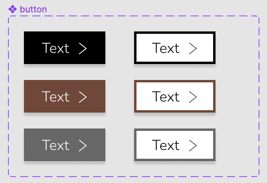Screen dimensions: 267x183
Task: Click chevron arrow in brown filled button
Action: (83, 97)
